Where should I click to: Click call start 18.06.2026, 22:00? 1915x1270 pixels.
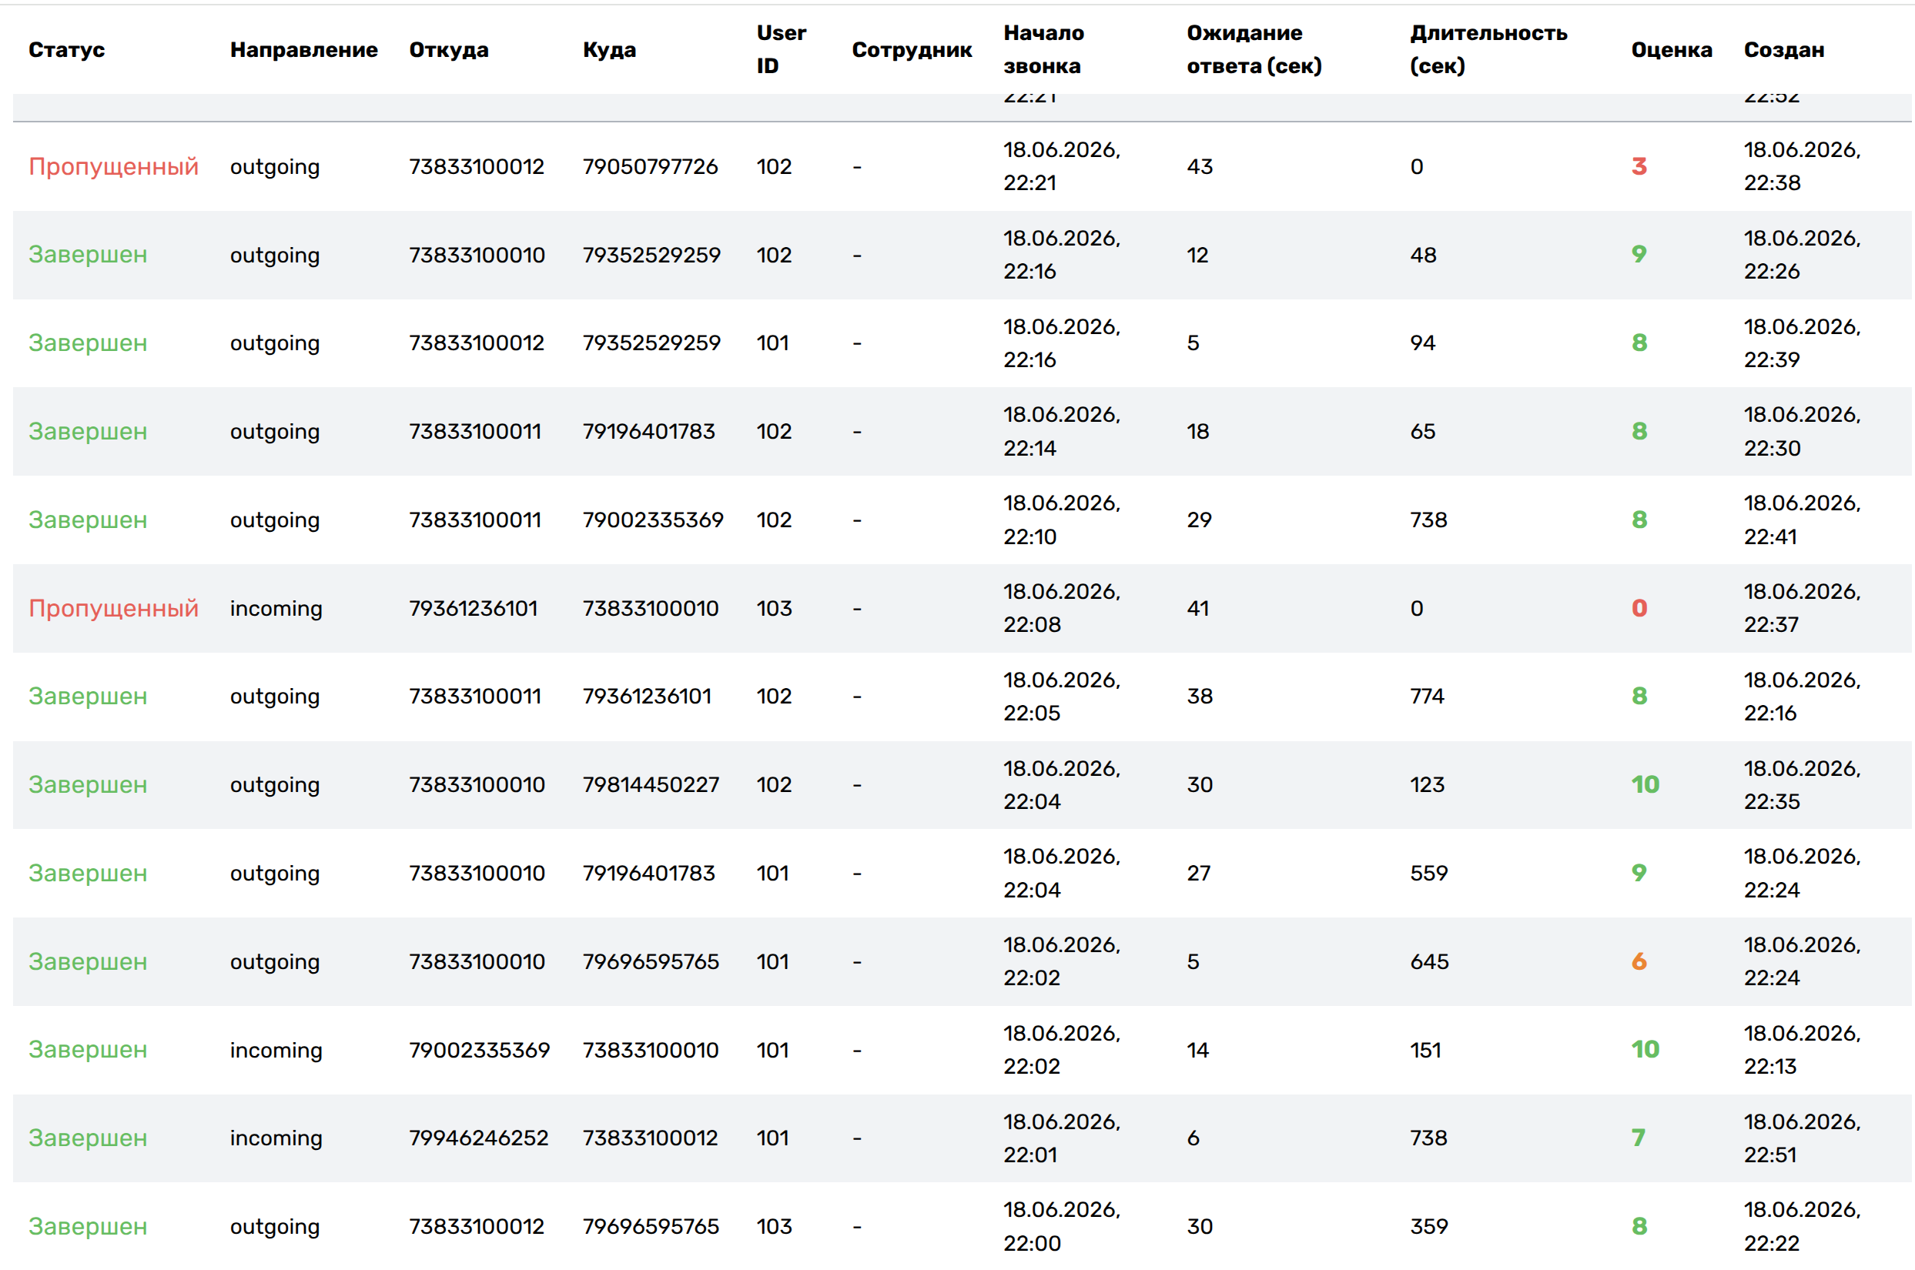click(x=1061, y=1226)
